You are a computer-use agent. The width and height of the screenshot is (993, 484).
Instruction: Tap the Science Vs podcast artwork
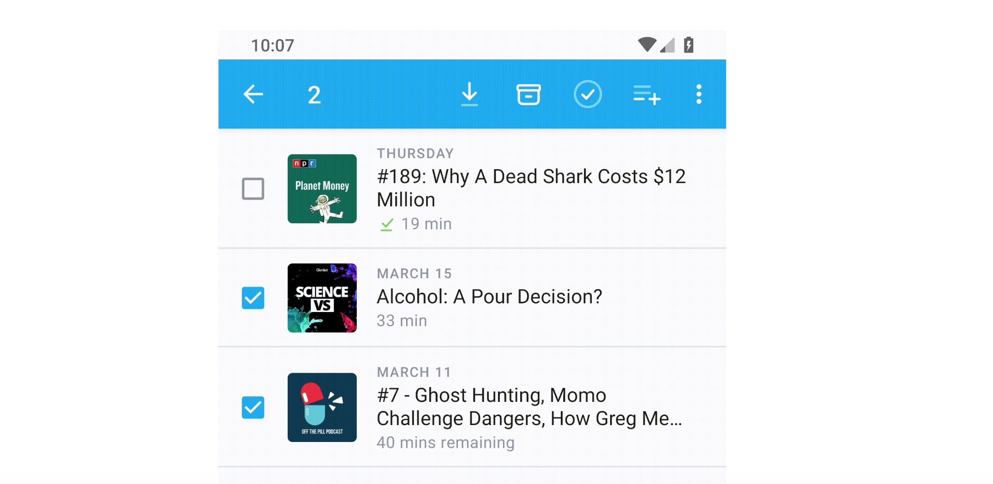(321, 299)
